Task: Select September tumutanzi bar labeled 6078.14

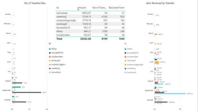Action: click(170, 93)
